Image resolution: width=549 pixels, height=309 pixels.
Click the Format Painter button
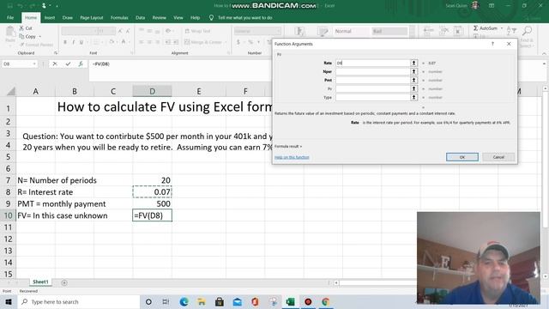(x=36, y=45)
